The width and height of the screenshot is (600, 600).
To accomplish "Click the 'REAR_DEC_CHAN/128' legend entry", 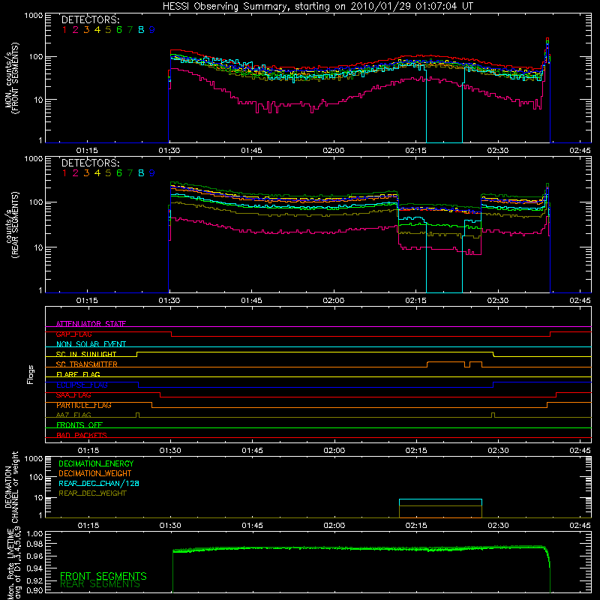I will pos(99,483).
